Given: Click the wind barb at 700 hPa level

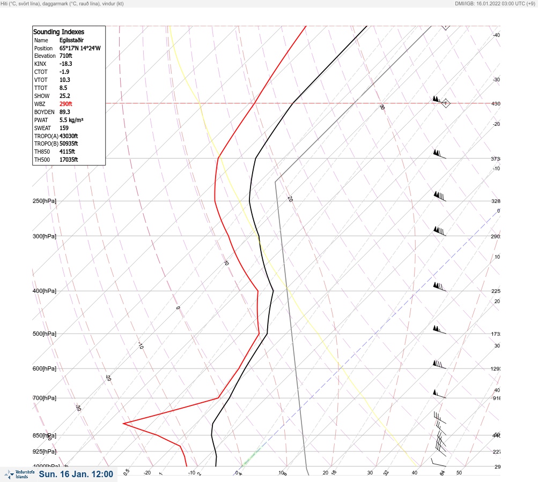Looking at the screenshot, I should click(x=439, y=394).
